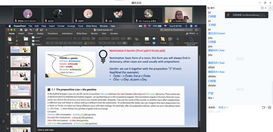This screenshot has height=132, width=273.
Task: Click the Decrease Font Size icon
Action: pos(88,39)
